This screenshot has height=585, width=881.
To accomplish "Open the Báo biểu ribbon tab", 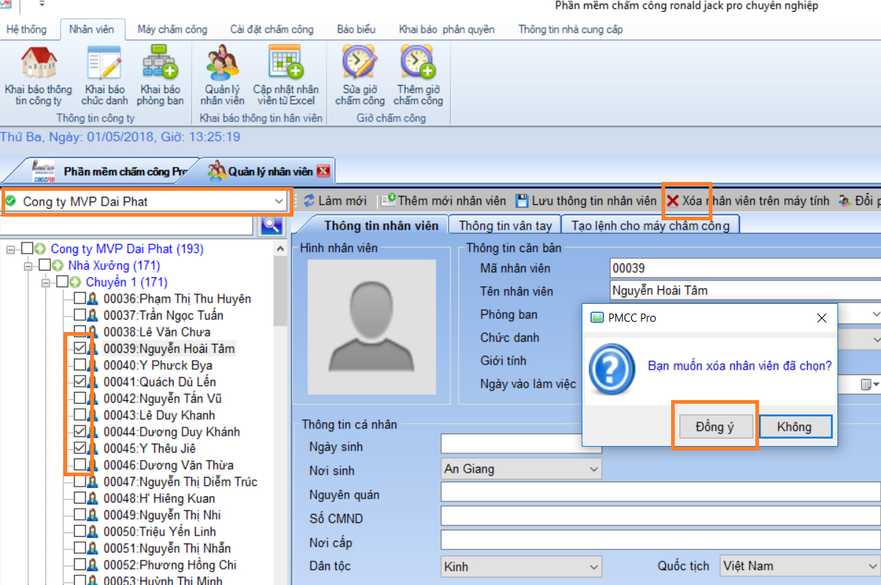I will [x=356, y=30].
